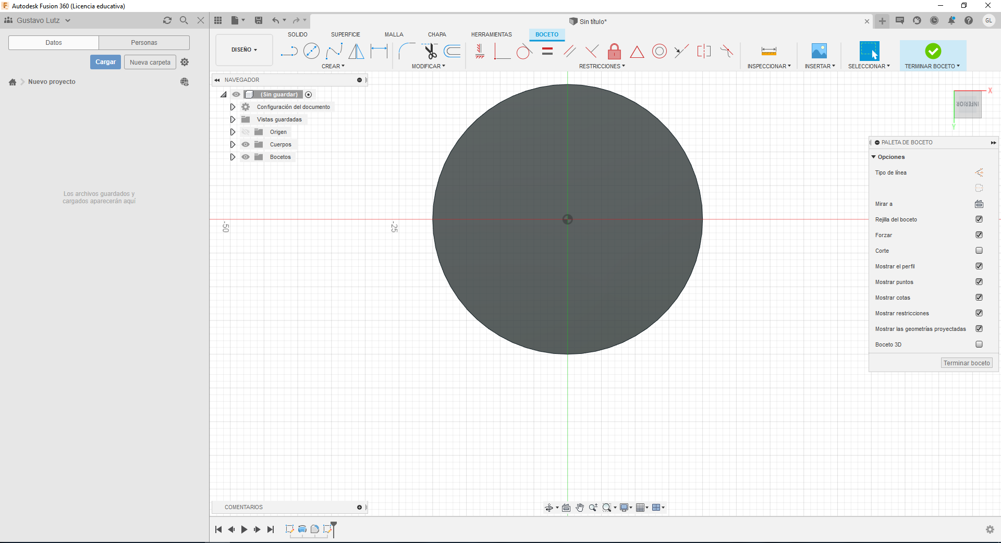
Task: Open the CREAR dropdown menu
Action: [x=333, y=66]
